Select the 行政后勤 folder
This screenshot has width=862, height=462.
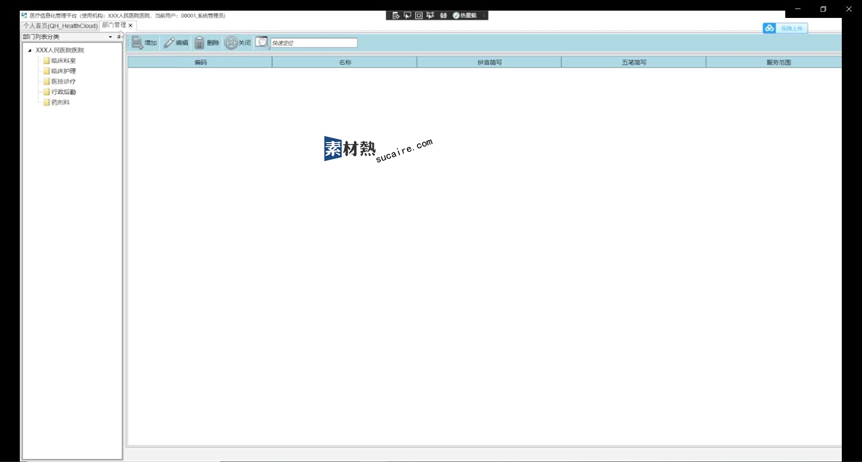coord(63,92)
